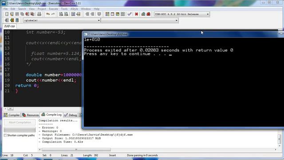Click the 'Insert' mode status bar entry
284x160 pixels.
pos(112,155)
